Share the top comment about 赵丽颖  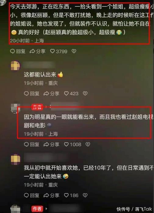point(38,51)
